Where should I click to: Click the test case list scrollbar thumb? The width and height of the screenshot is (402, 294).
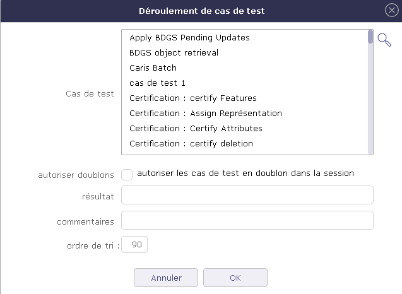pyautogui.click(x=370, y=37)
